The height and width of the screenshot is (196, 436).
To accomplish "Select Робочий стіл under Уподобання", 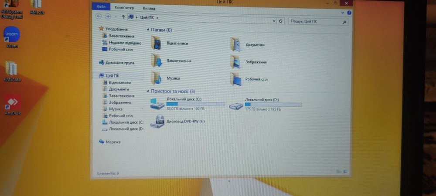I will tap(117, 49).
